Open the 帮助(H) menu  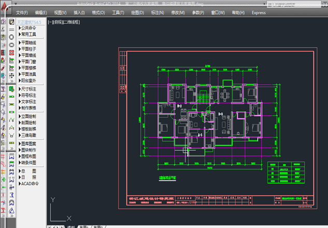238,13
